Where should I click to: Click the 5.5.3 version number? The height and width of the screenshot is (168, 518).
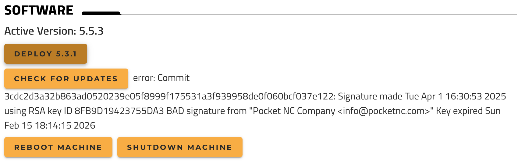point(91,31)
